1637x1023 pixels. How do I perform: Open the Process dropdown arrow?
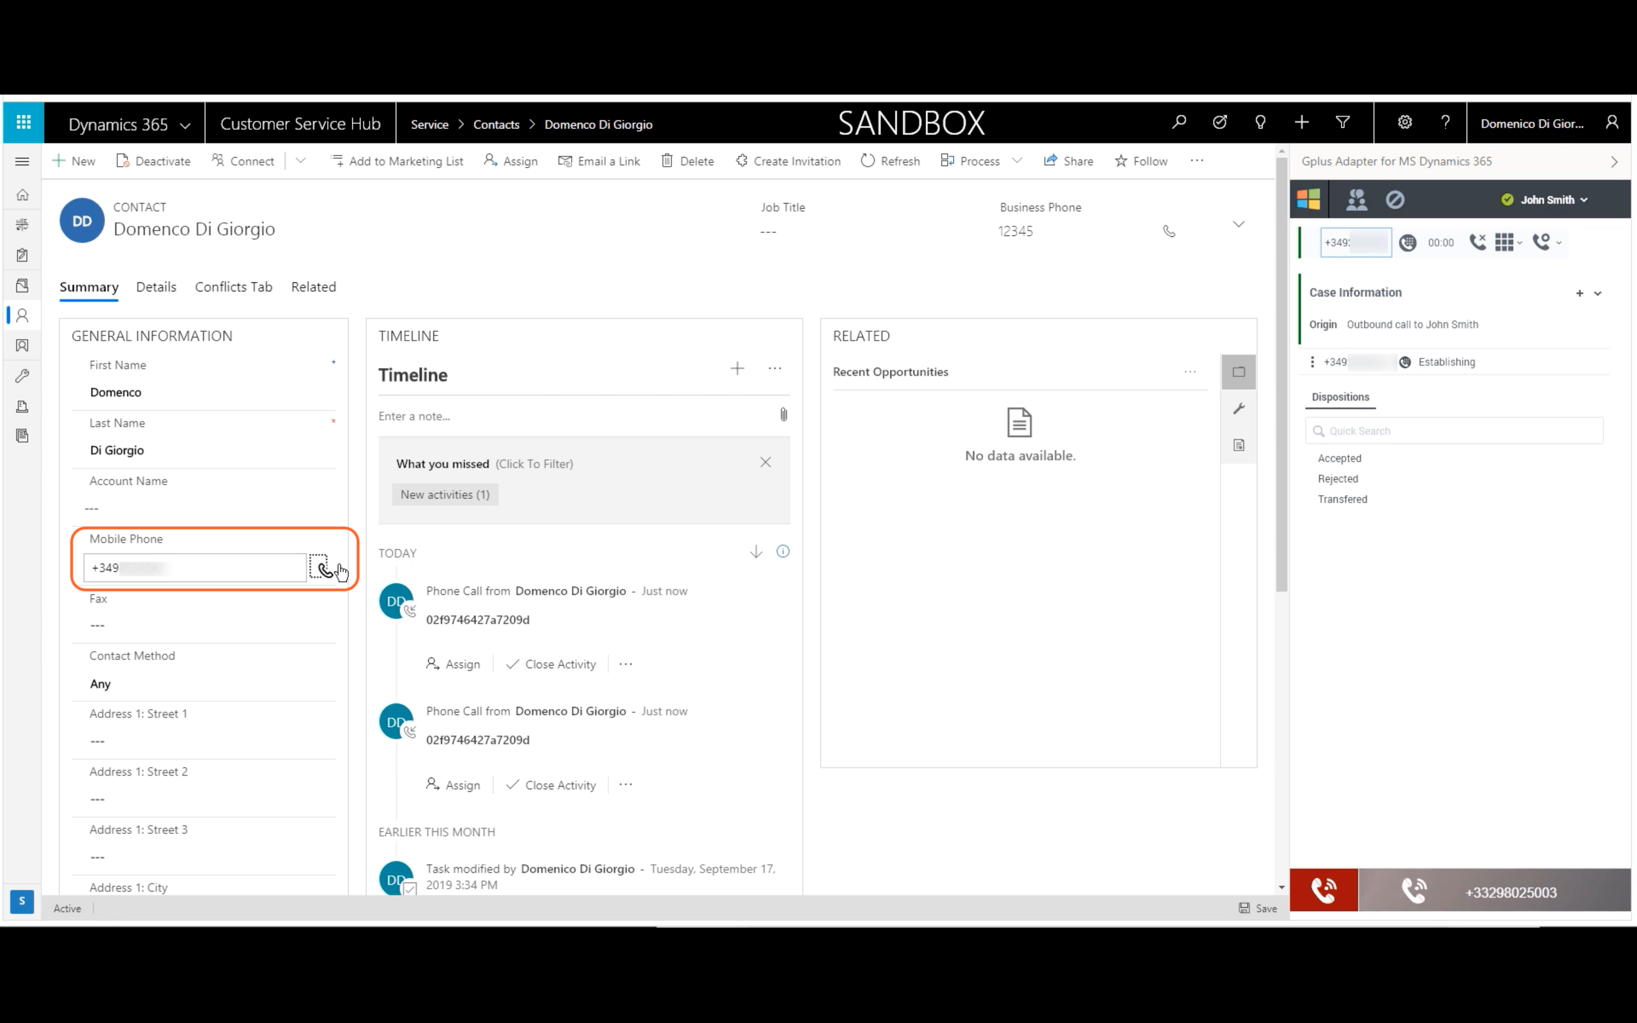pos(1017,161)
